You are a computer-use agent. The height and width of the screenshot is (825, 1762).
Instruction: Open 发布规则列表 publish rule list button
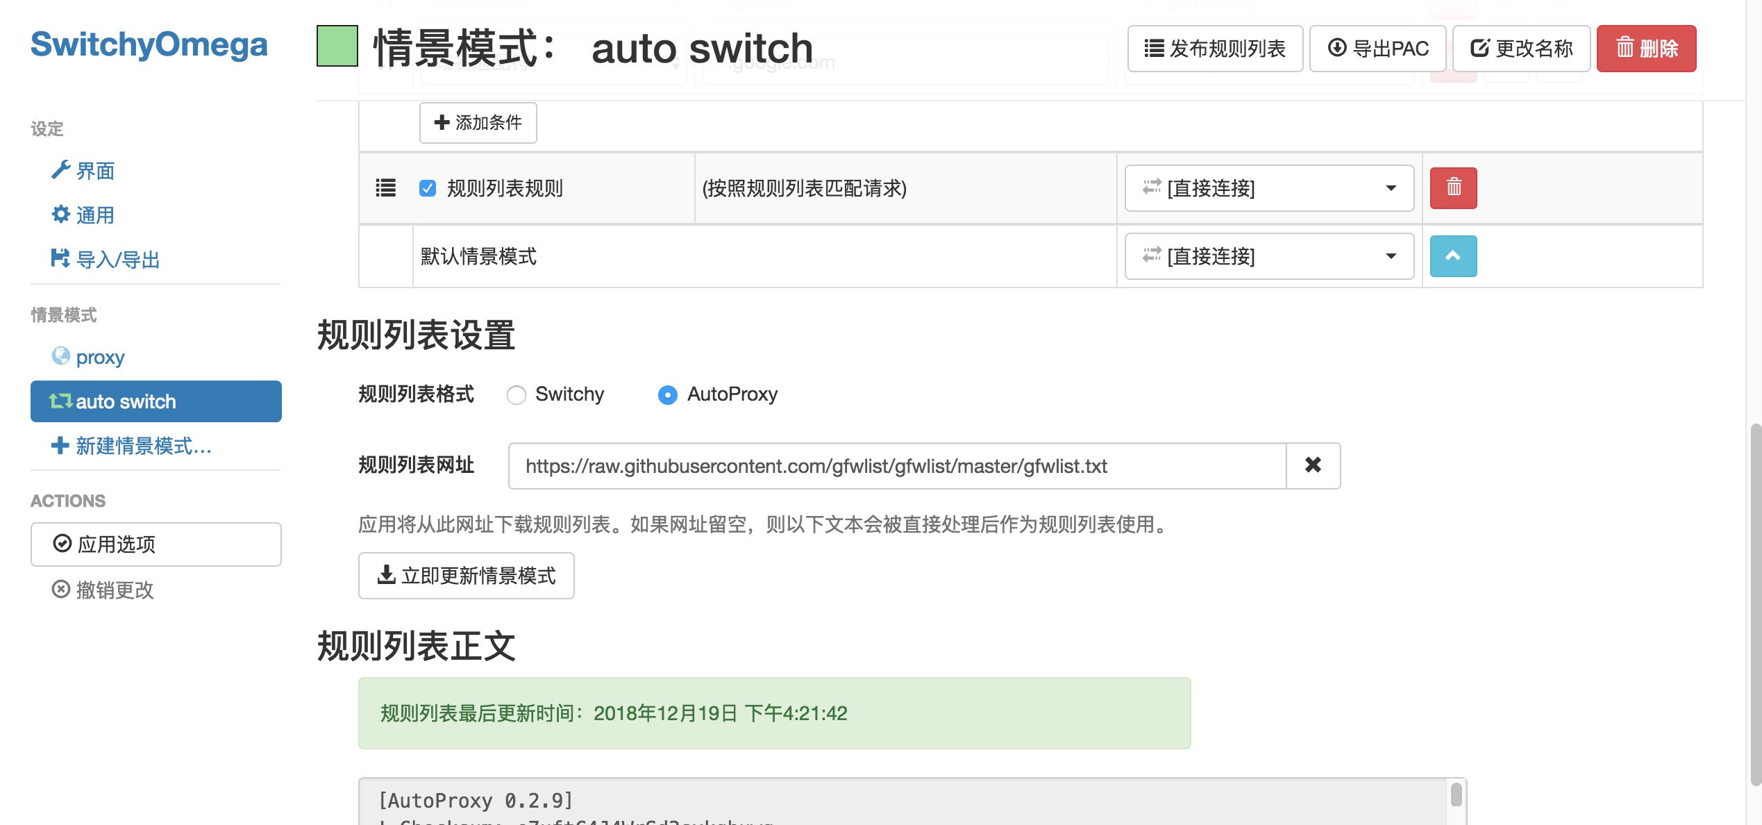point(1215,49)
